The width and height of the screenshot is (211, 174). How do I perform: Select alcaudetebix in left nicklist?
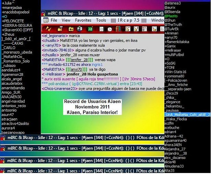pos(12,83)
